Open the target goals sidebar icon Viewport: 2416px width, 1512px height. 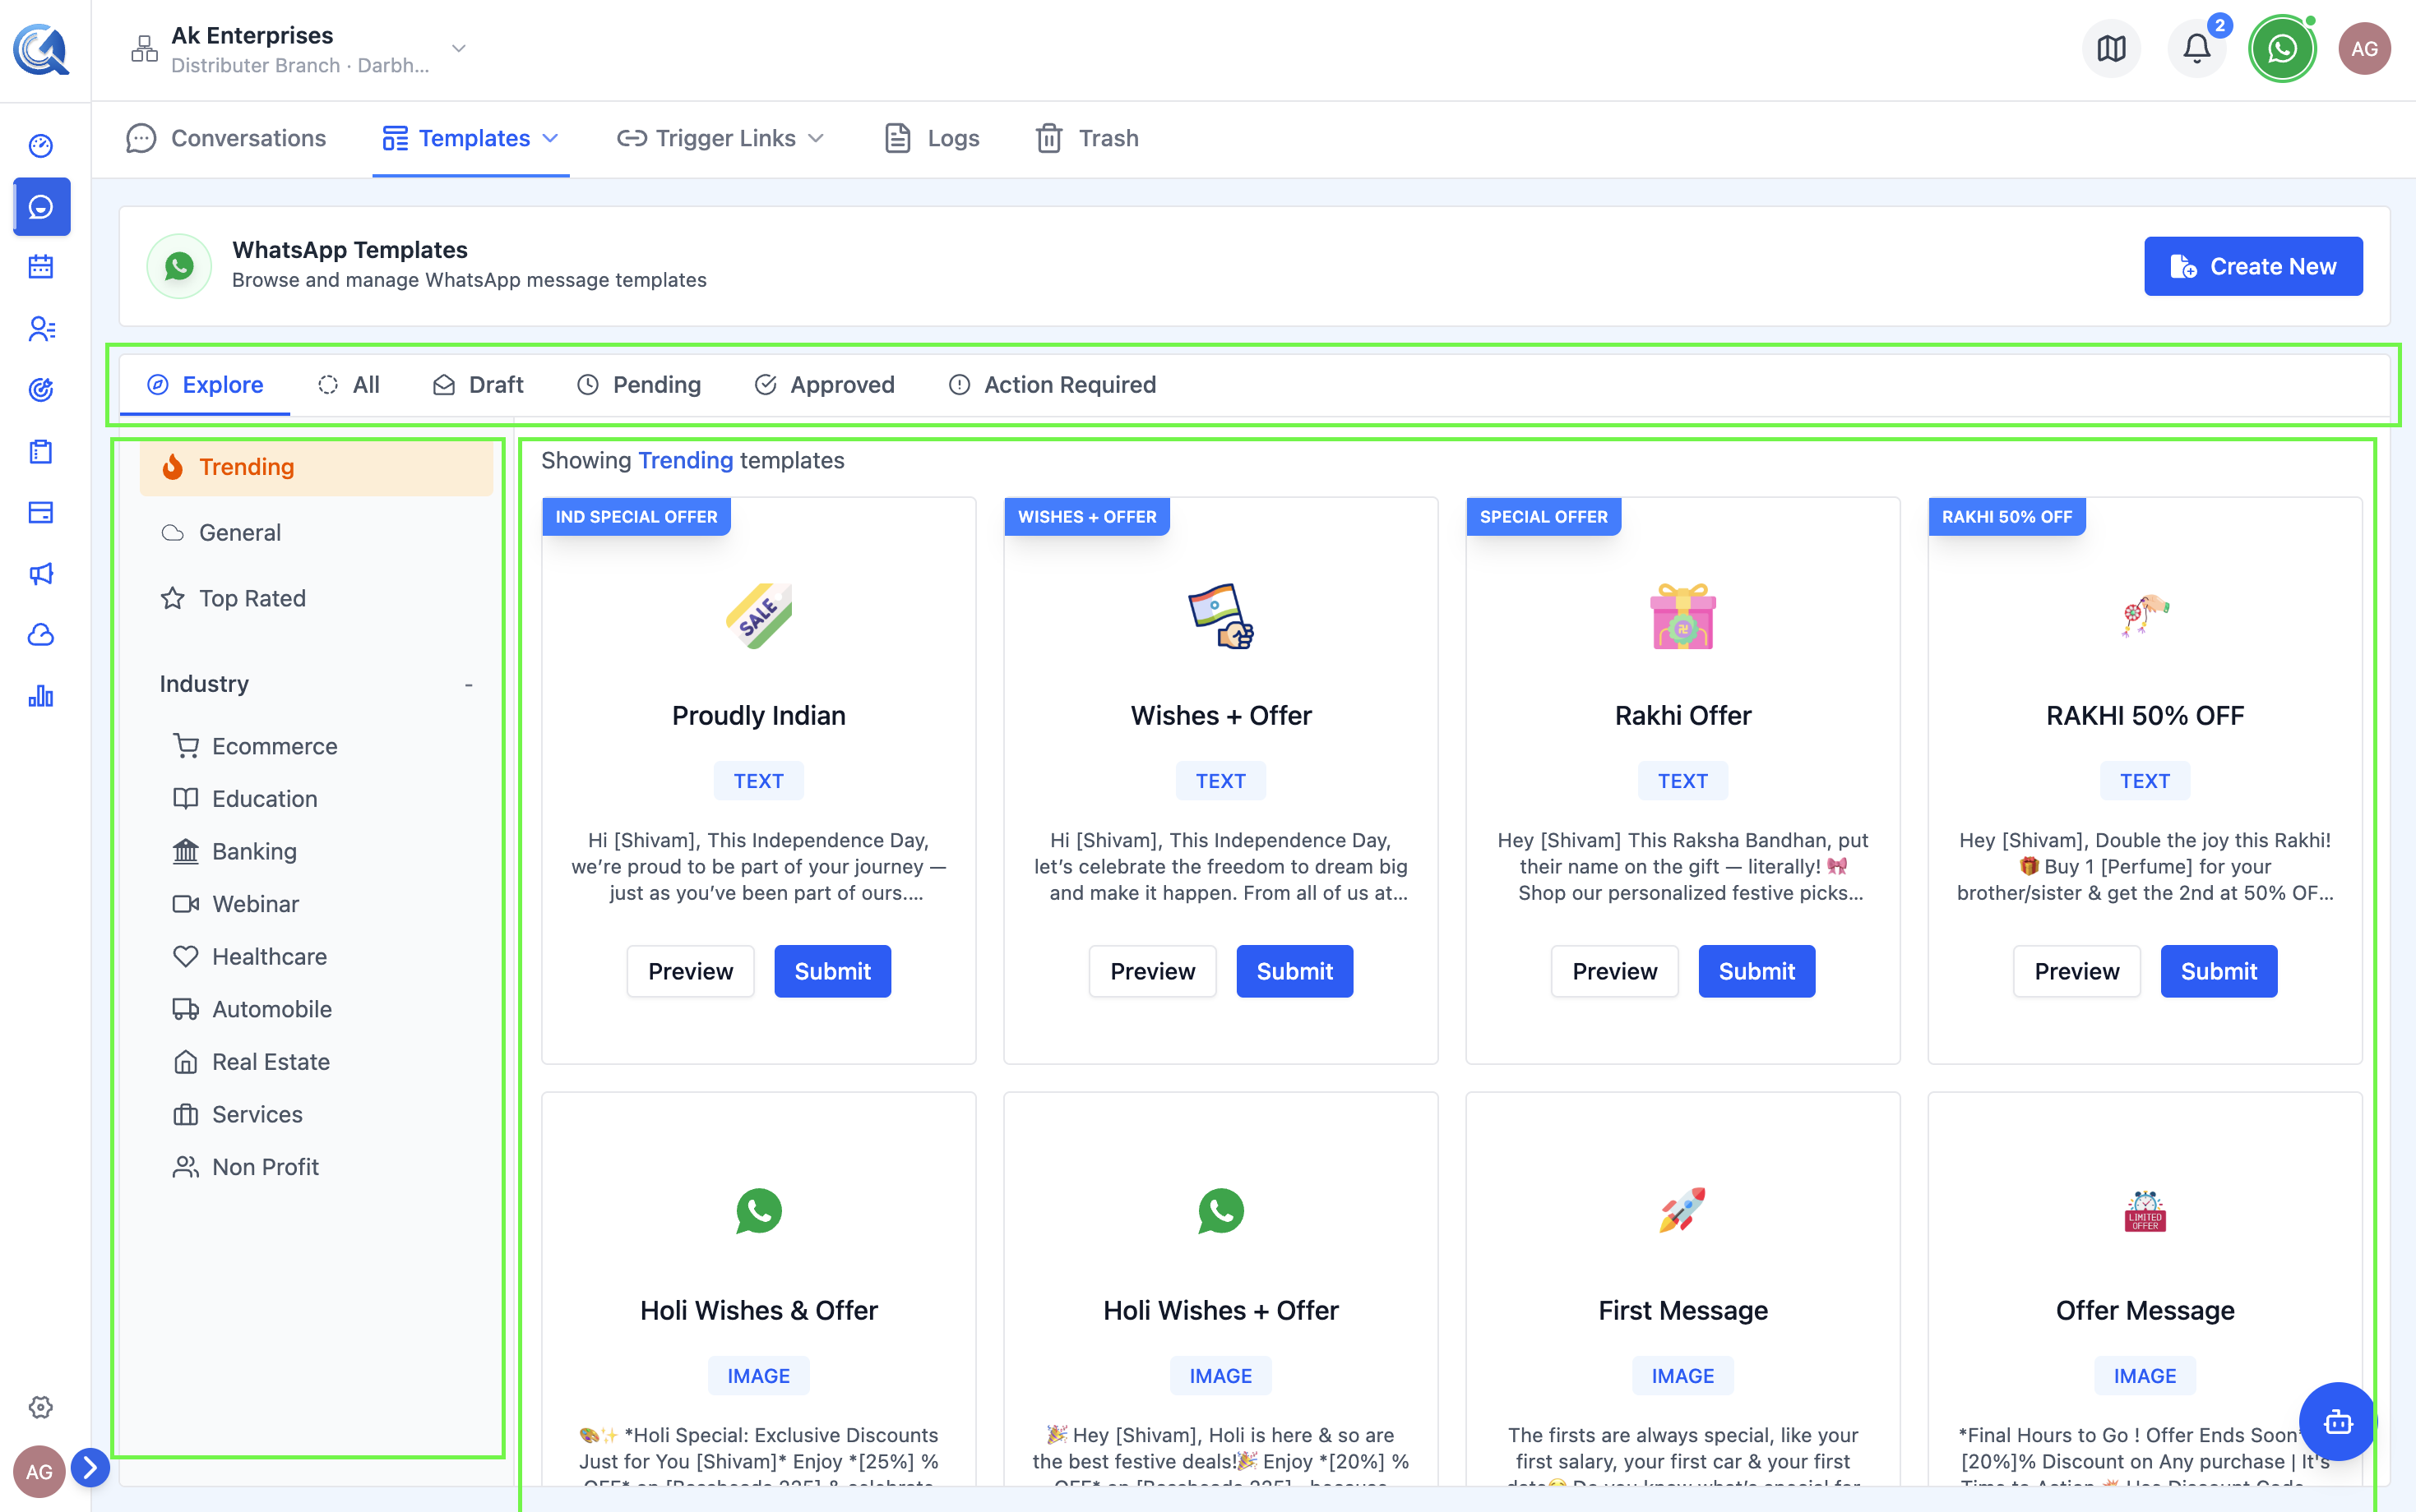click(41, 389)
